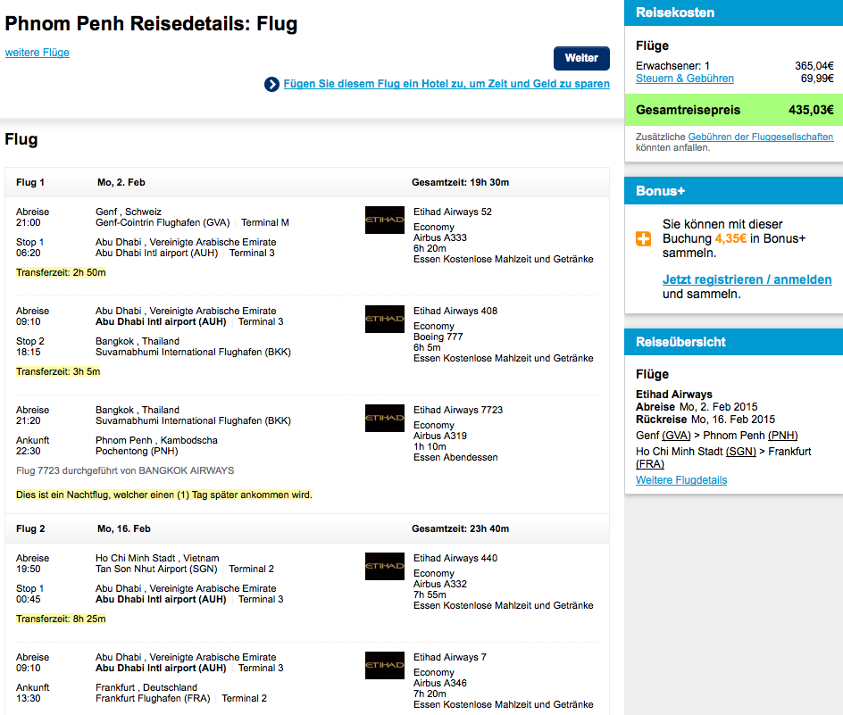Click Etihad logo for Etihad Airways 7
843x715 pixels.
pyautogui.click(x=384, y=665)
